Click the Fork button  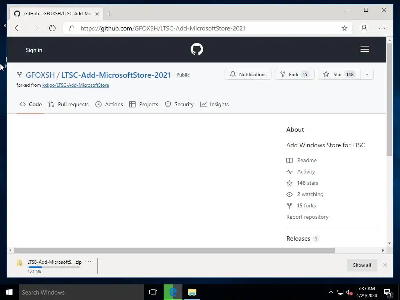click(x=295, y=74)
